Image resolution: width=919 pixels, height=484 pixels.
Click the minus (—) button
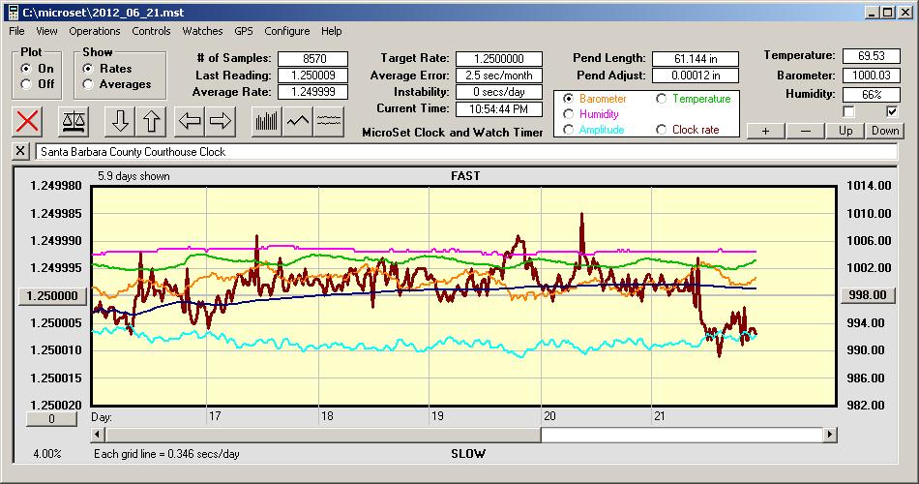(x=805, y=131)
